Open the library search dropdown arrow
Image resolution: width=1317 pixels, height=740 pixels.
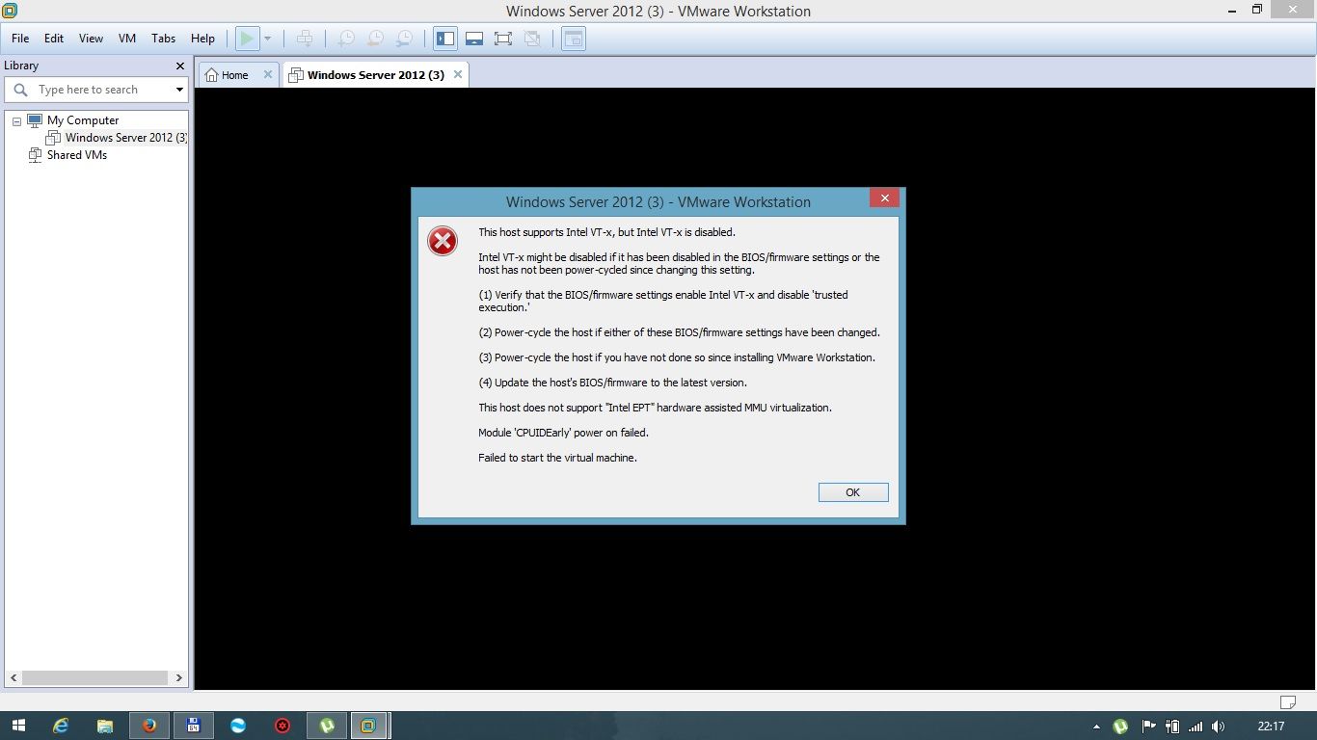(x=179, y=90)
